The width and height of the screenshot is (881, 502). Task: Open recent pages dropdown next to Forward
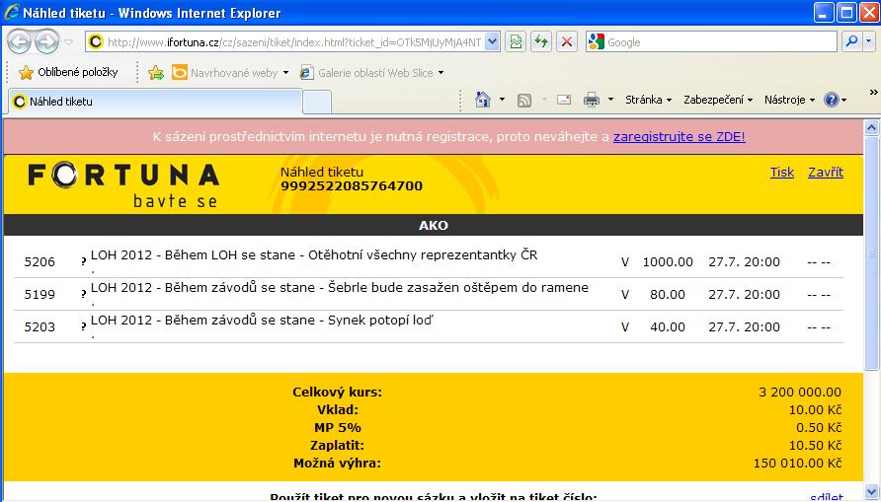click(x=68, y=42)
